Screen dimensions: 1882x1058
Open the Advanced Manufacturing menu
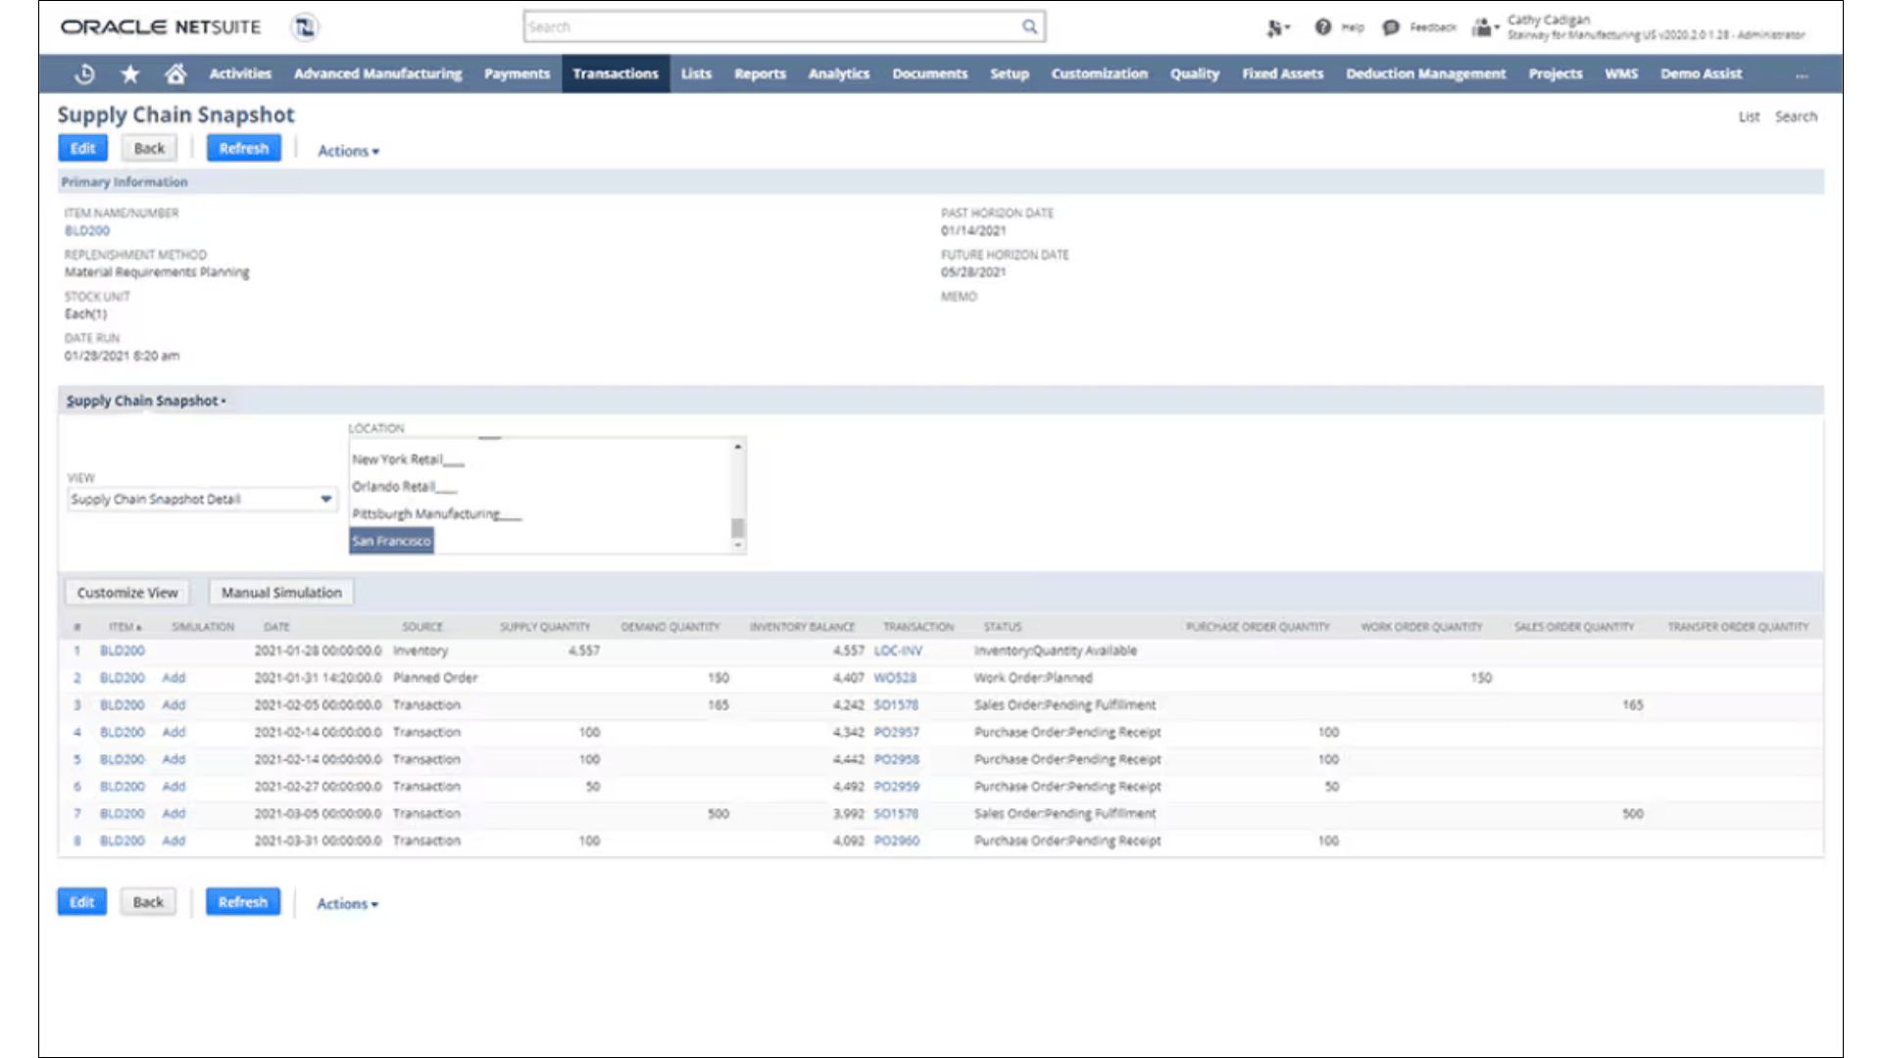[x=377, y=73]
